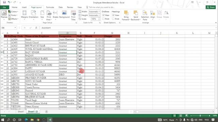Open Page Setup dialog launcher
The width and height of the screenshot is (218, 122).
pyautogui.click(x=76, y=23)
